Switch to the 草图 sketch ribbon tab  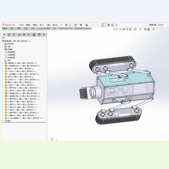19,28
